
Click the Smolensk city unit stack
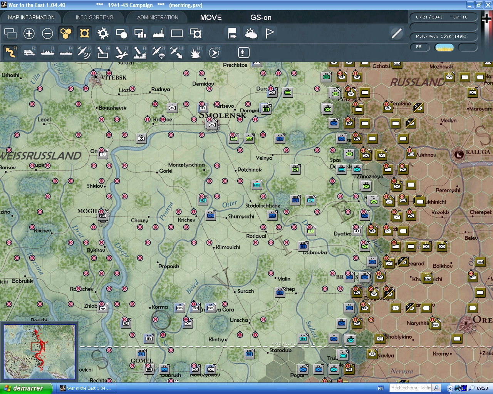[x=212, y=124]
